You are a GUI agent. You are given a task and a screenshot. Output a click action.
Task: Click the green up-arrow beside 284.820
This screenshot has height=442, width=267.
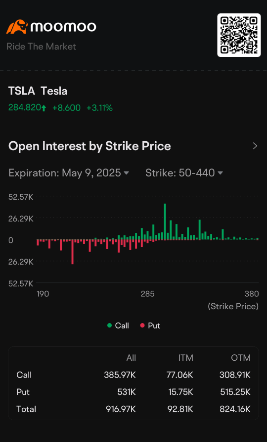(44, 108)
